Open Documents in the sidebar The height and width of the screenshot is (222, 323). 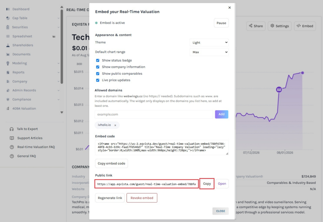pos(21,54)
